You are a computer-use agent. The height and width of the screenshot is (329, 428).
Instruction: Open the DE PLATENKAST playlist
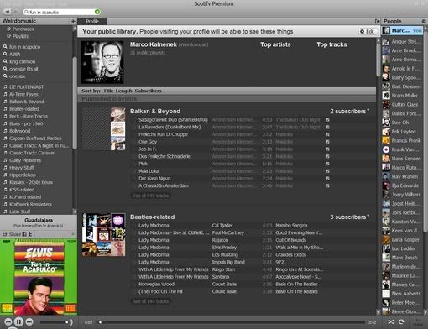26,87
